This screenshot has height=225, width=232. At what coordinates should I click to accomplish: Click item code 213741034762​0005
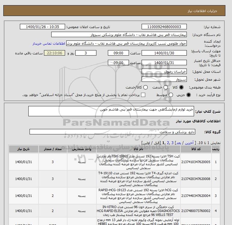tap(196, 162)
